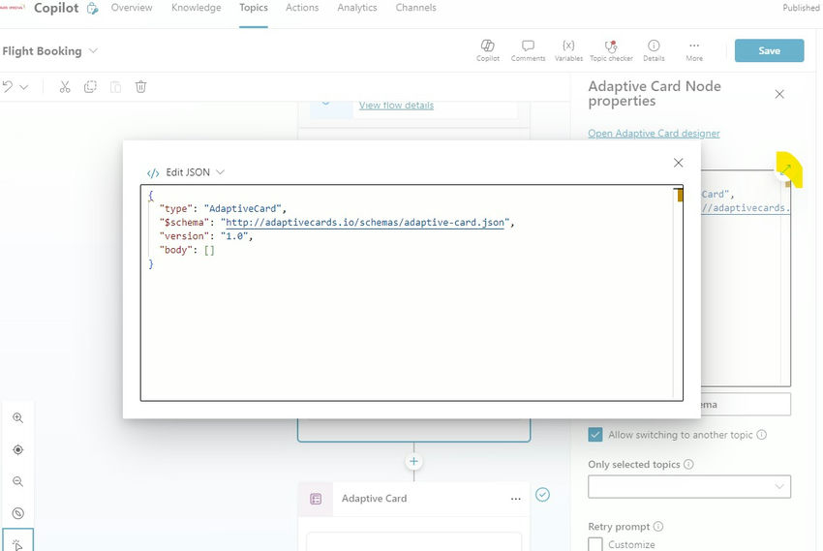Open the Comments panel

click(528, 50)
